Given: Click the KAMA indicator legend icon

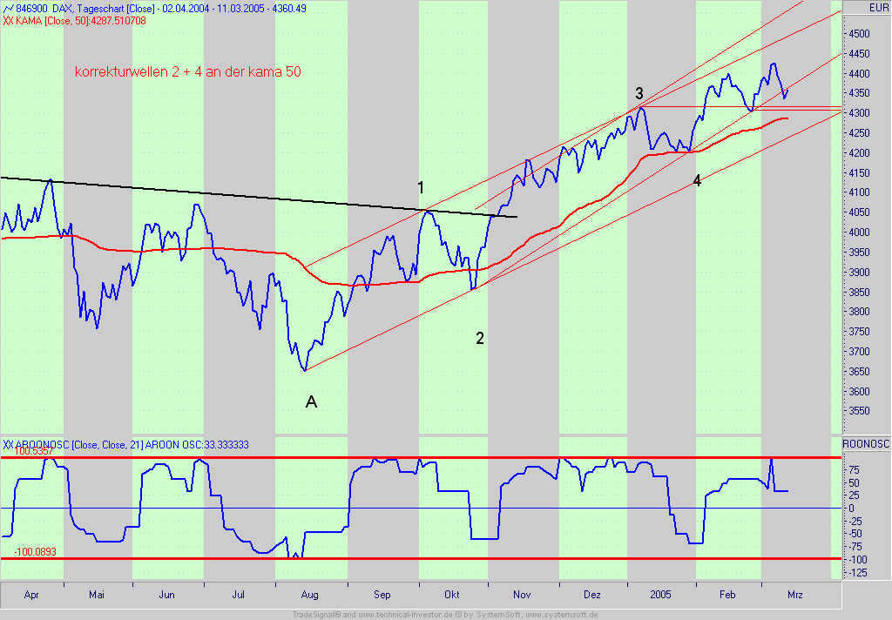Looking at the screenshot, I should (8, 21).
